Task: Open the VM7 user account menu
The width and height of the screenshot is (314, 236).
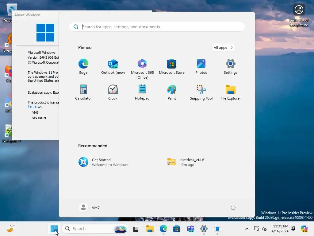Action: click(90, 207)
